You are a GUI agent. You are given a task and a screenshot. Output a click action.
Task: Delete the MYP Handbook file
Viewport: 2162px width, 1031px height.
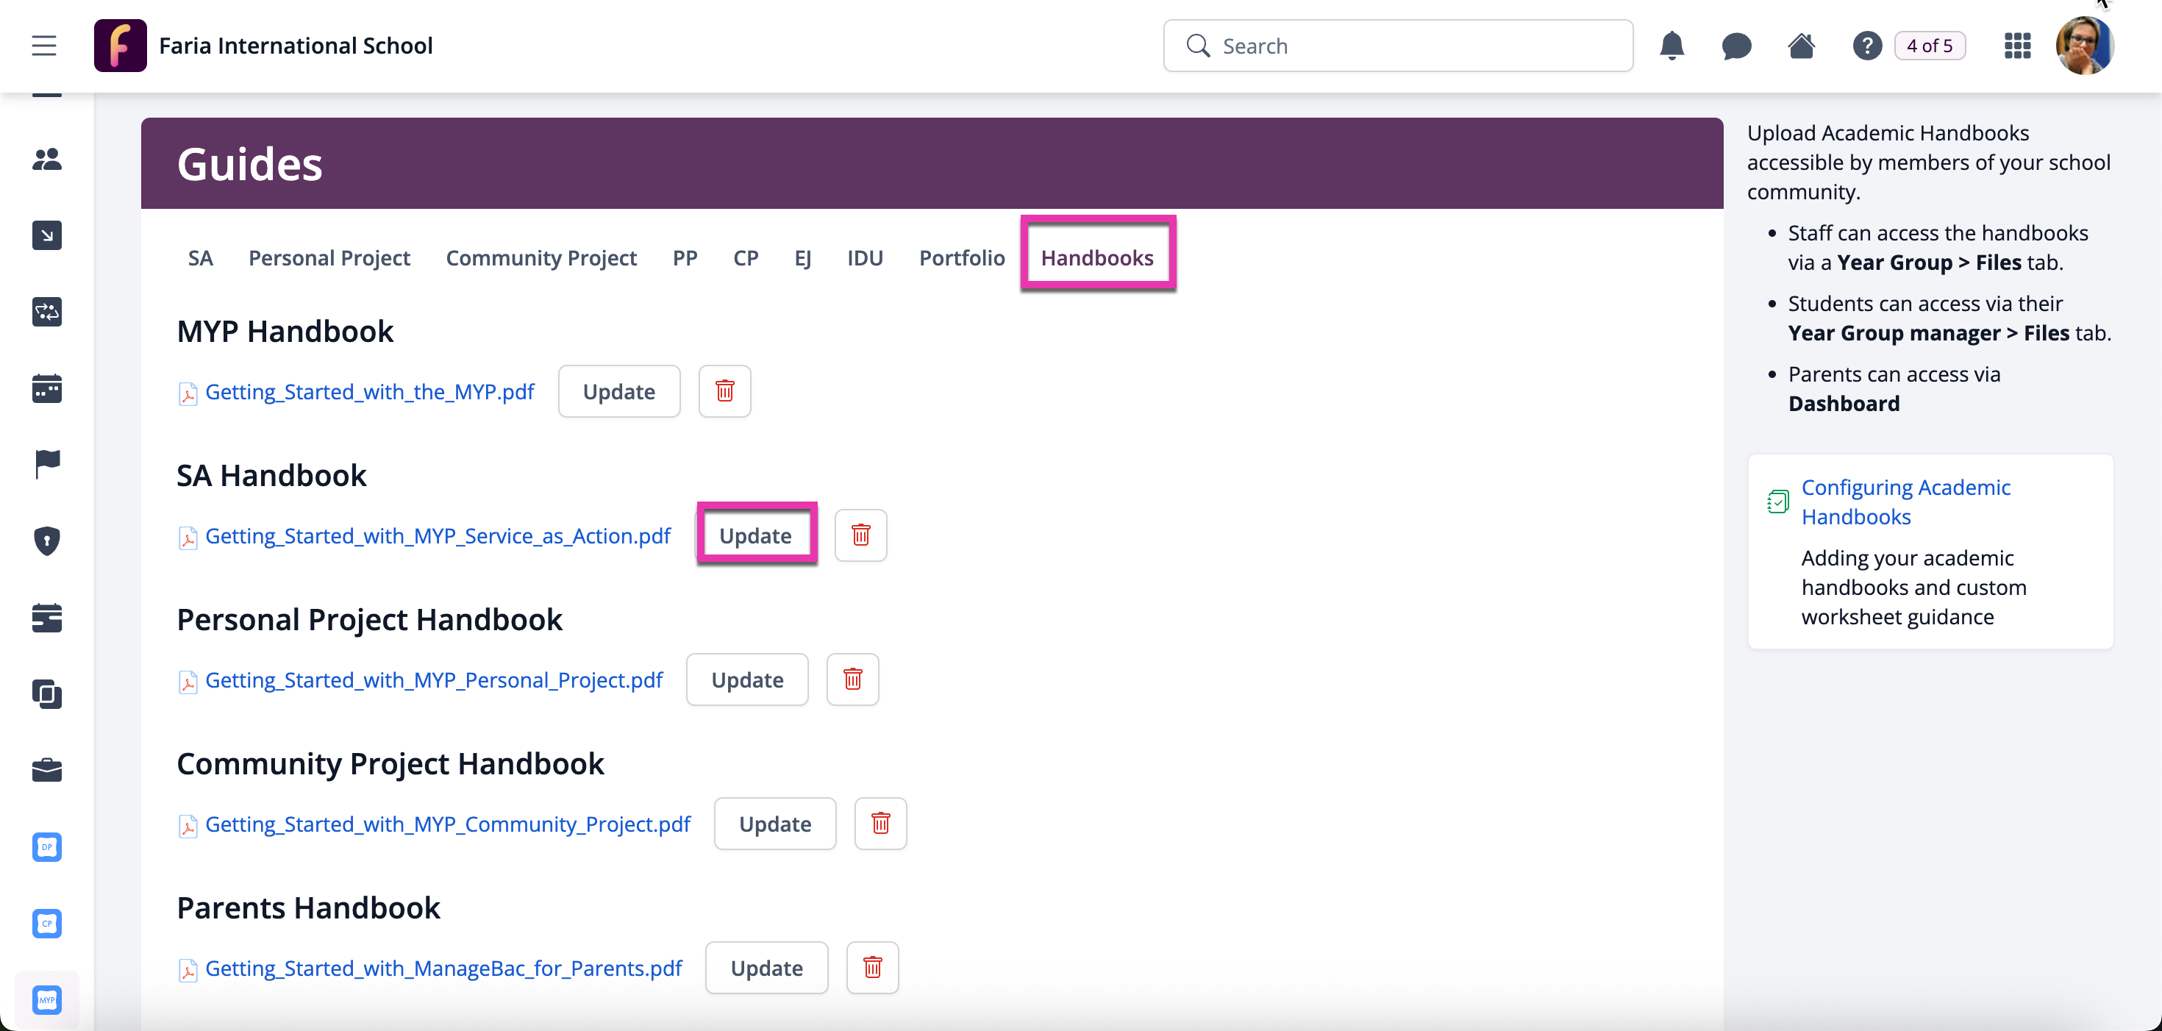[x=724, y=391]
